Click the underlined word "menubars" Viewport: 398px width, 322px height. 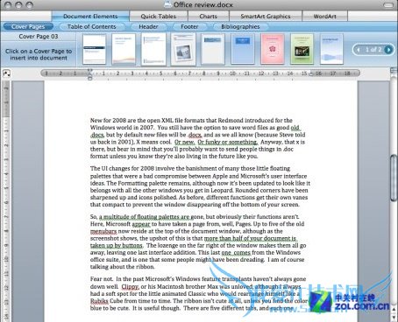[x=103, y=231]
